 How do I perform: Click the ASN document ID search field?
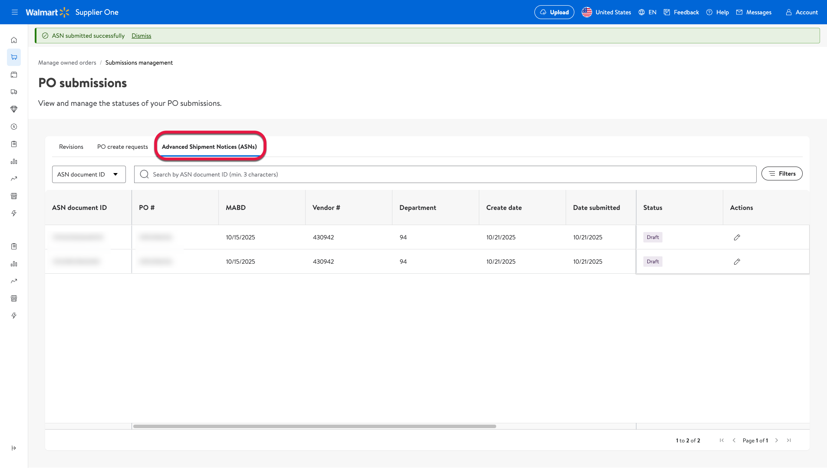(445, 174)
